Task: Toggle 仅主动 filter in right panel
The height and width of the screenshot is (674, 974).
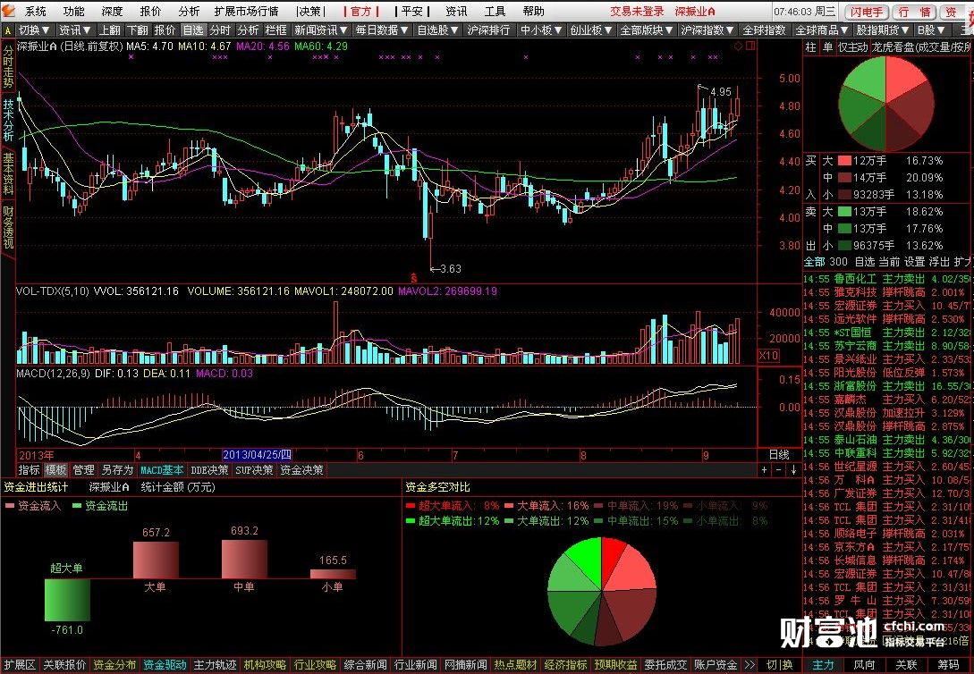Action: point(853,47)
